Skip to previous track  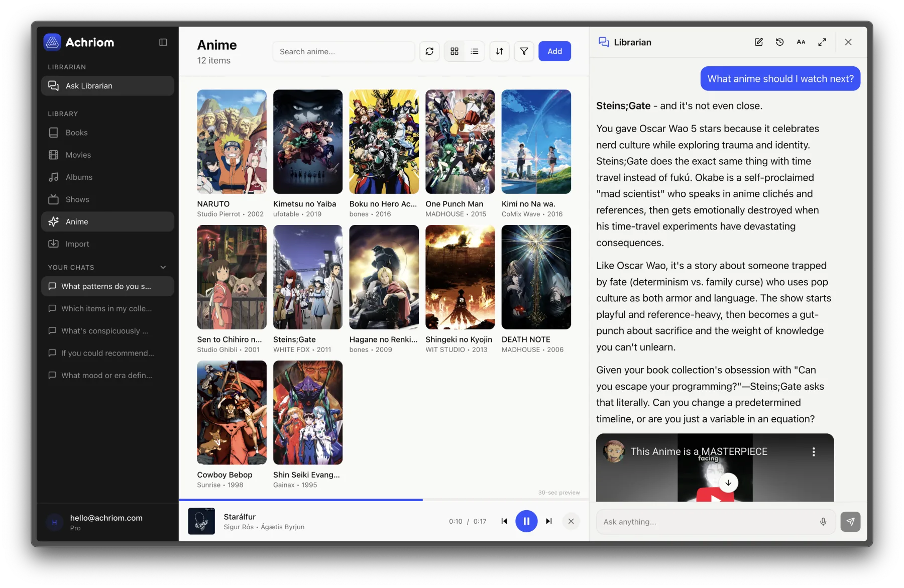coord(504,521)
